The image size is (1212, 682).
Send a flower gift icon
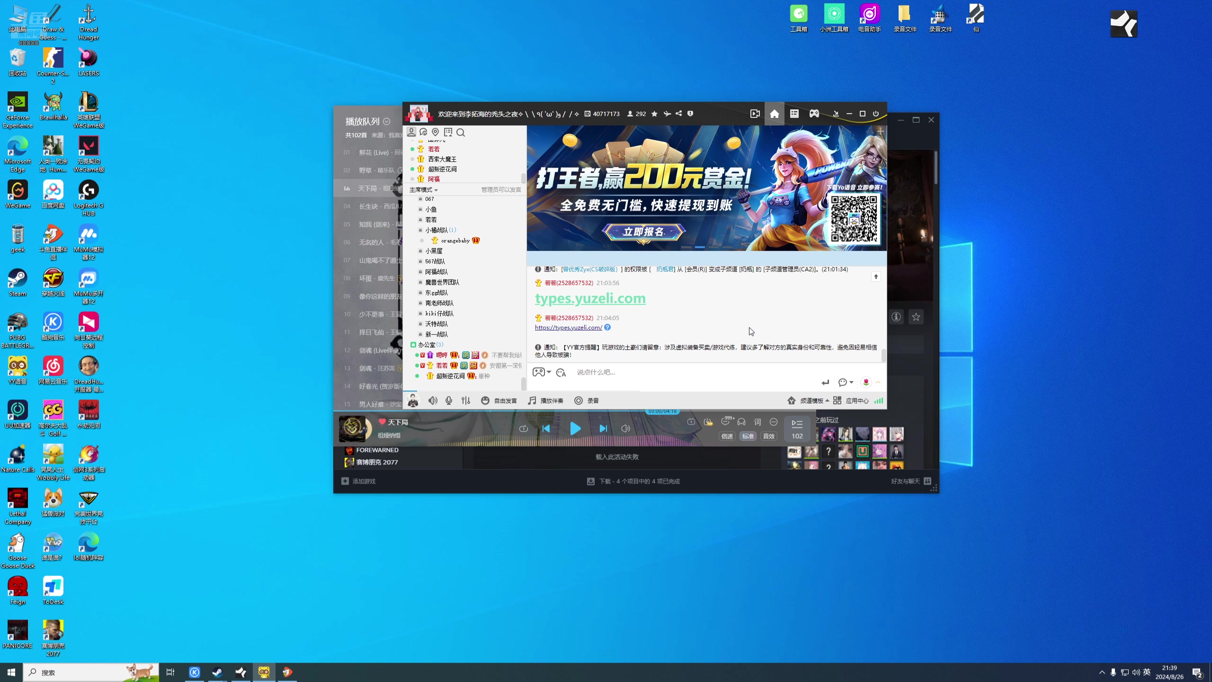click(x=866, y=382)
